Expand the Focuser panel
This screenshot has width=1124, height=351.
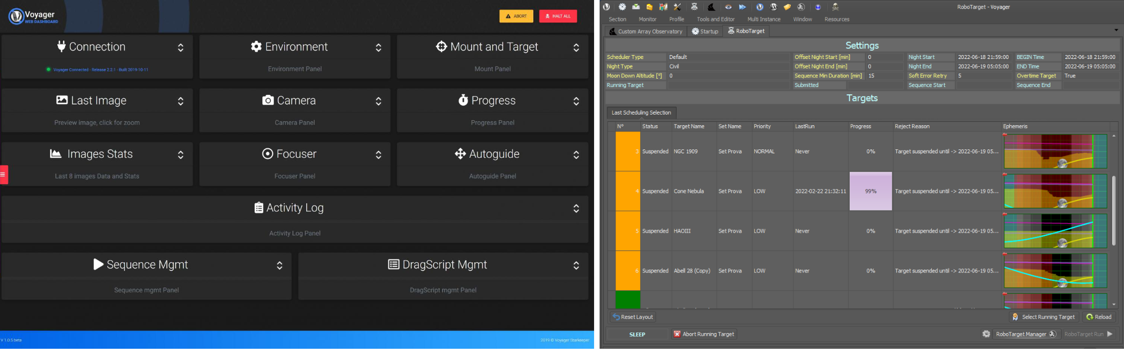click(x=378, y=155)
